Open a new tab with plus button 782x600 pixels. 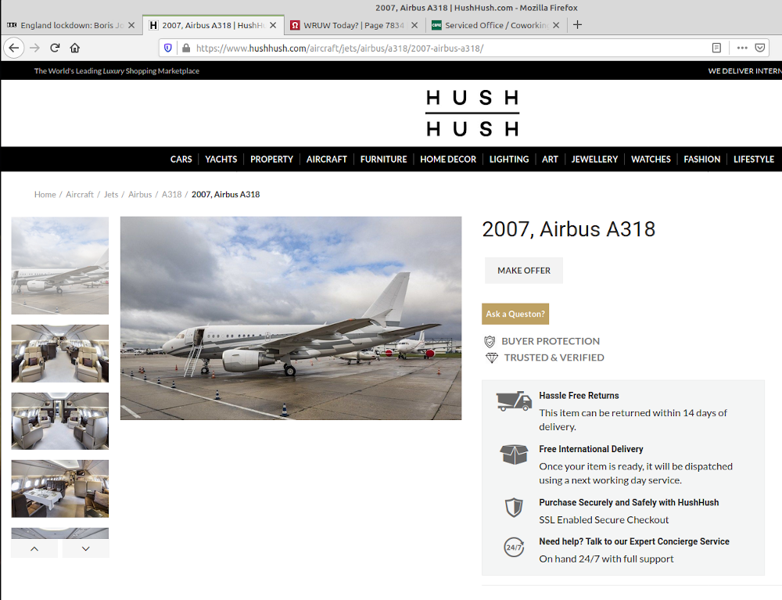[x=577, y=25]
